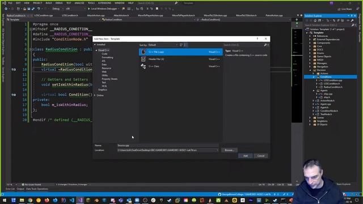Expand the Actions folder in Solution Explorer
Viewport: 363px width, 204px height.
[314, 73]
